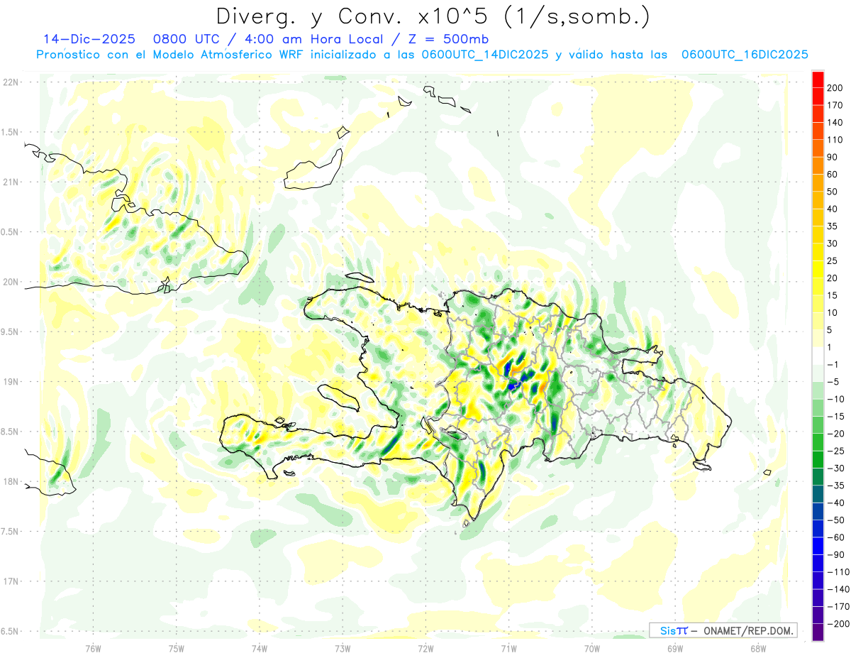Click the longitude label "73W"
The image size is (851, 658).
pos(343,648)
